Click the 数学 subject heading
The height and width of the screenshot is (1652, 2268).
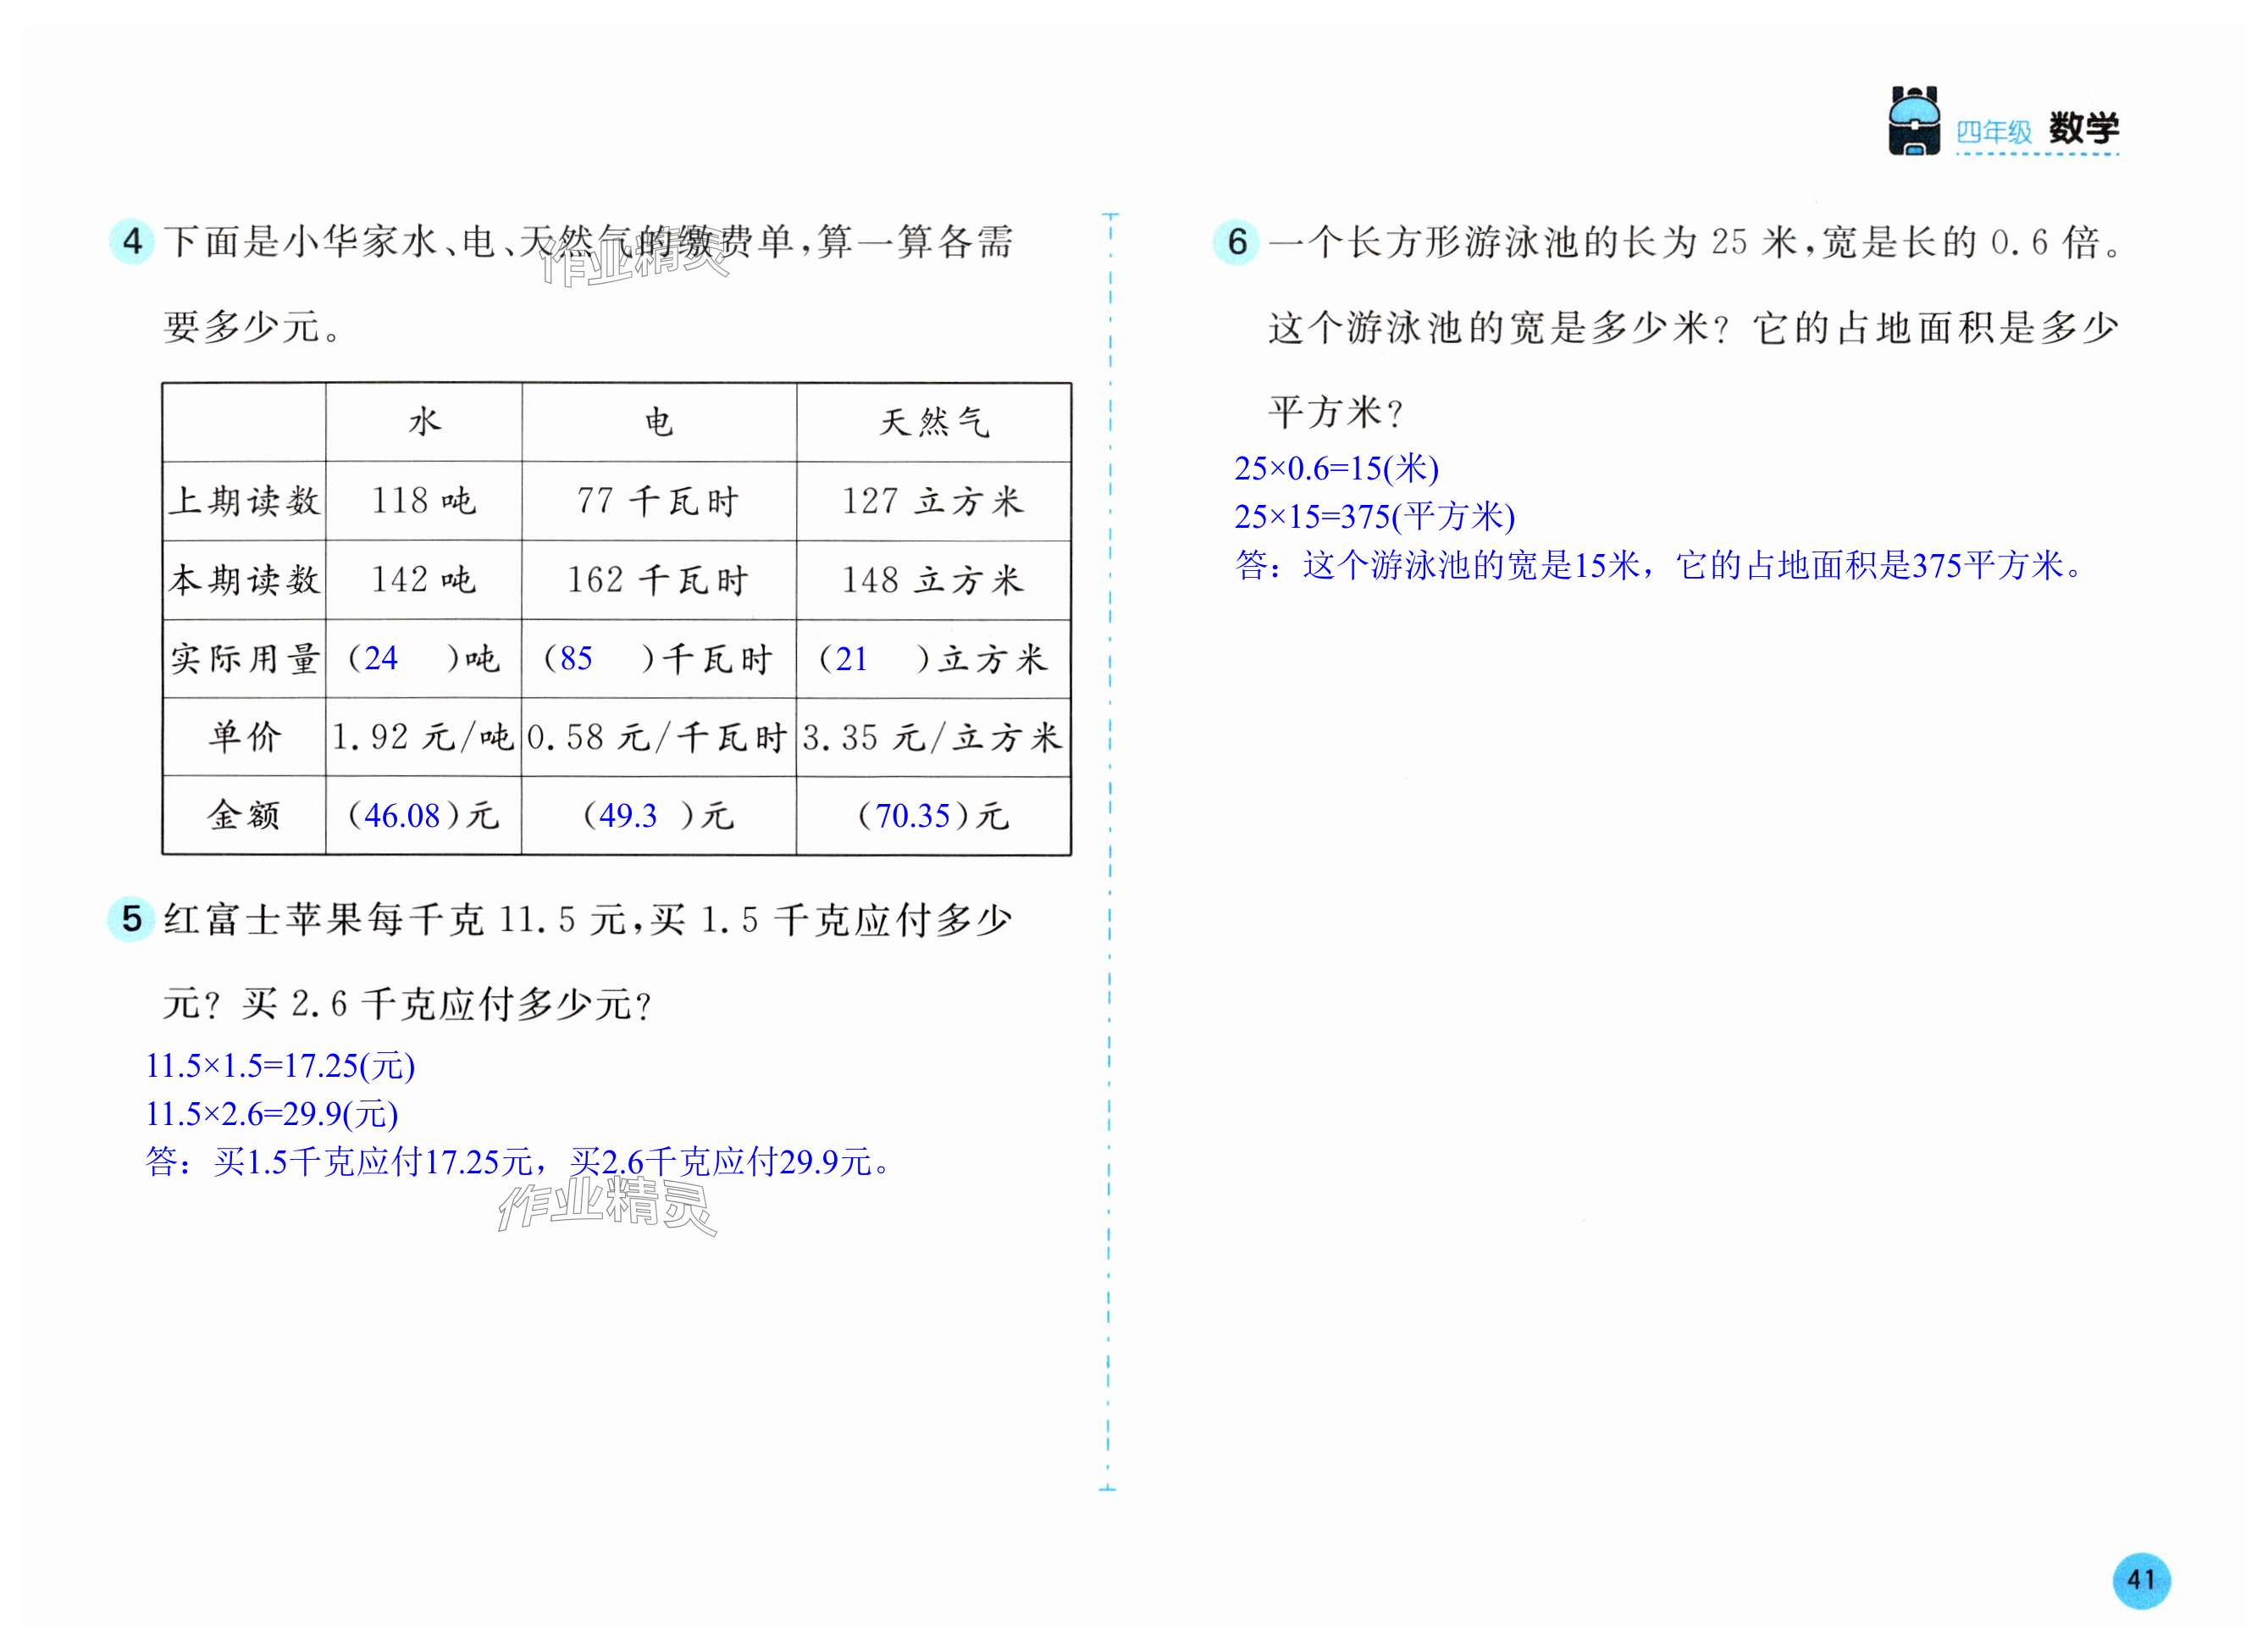pos(2083,128)
